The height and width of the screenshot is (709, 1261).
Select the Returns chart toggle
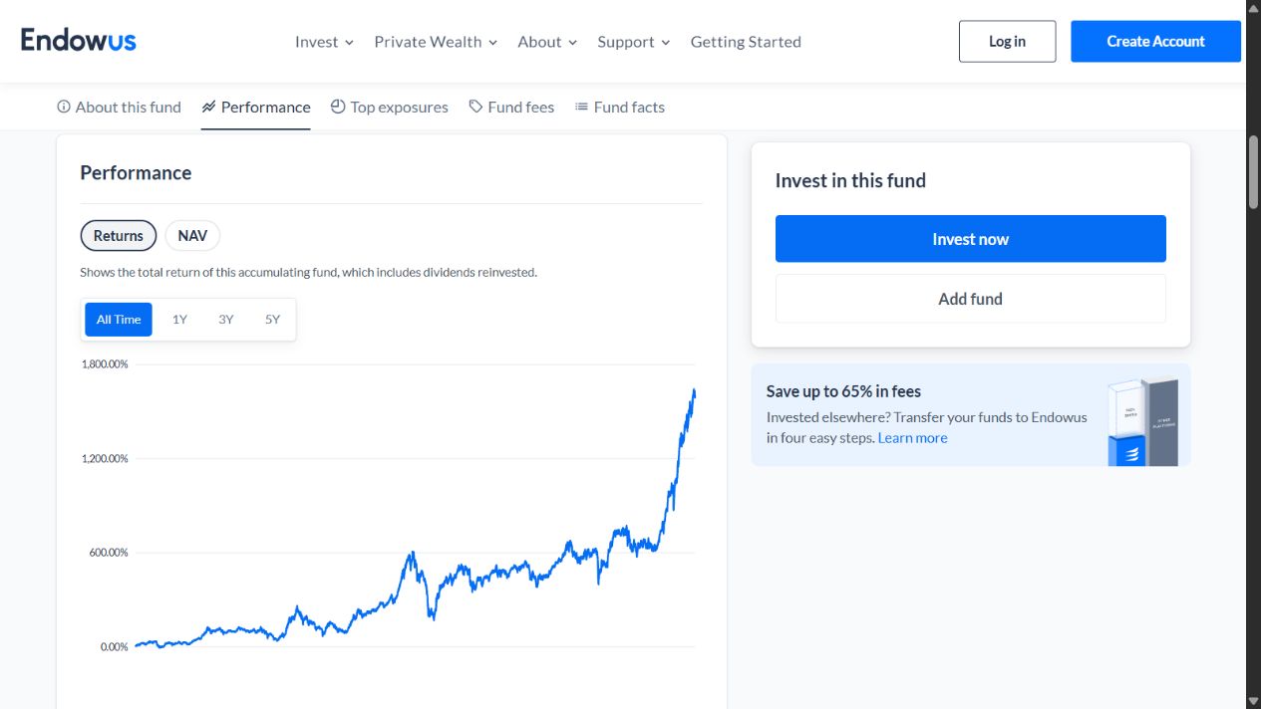point(119,236)
